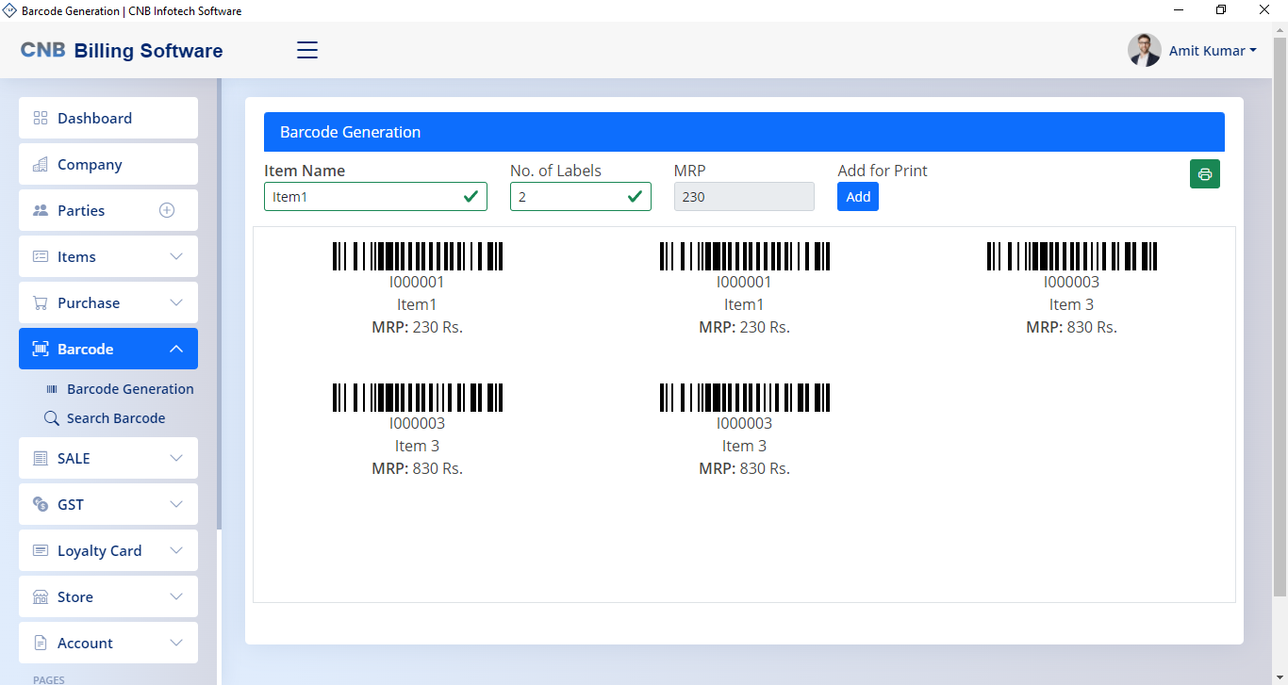This screenshot has width=1288, height=685.
Task: Open the Dashboard menu item
Action: click(x=108, y=118)
